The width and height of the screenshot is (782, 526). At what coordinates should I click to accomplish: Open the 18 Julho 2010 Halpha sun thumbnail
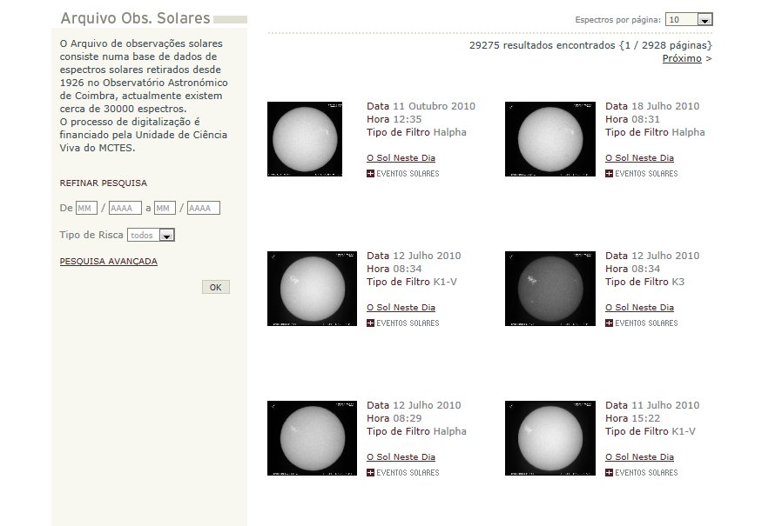coord(549,139)
